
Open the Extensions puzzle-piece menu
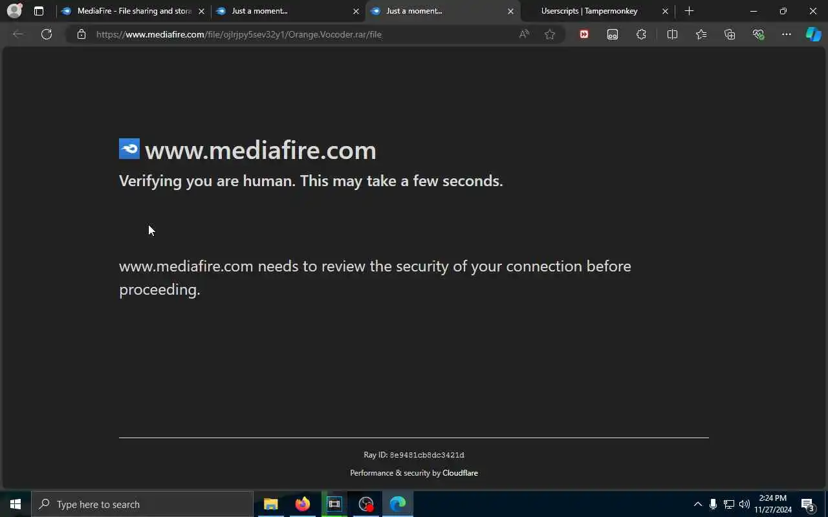pyautogui.click(x=641, y=34)
